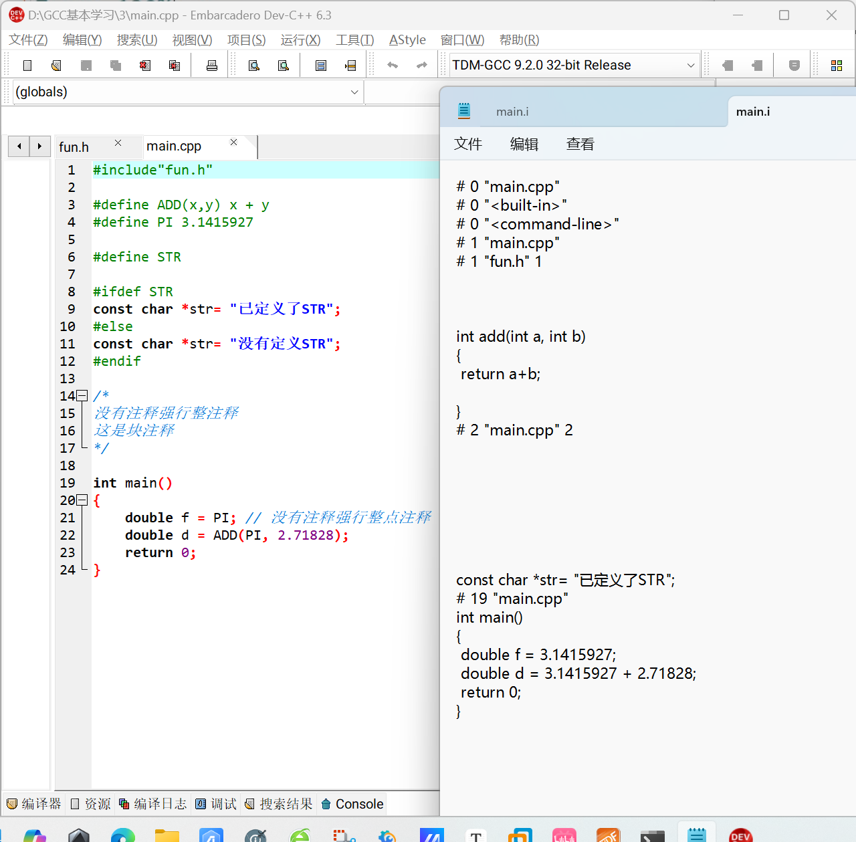The image size is (856, 842).
Task: Click 'double d = 3.1415927 + 2.71828;' in main.i
Action: 578,673
